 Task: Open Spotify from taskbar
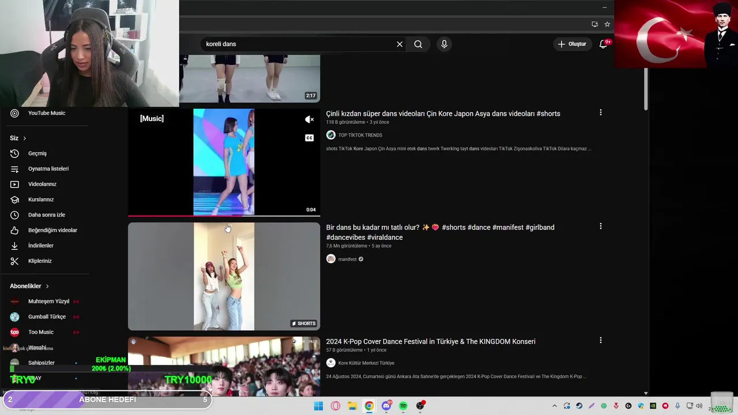pyautogui.click(x=403, y=406)
